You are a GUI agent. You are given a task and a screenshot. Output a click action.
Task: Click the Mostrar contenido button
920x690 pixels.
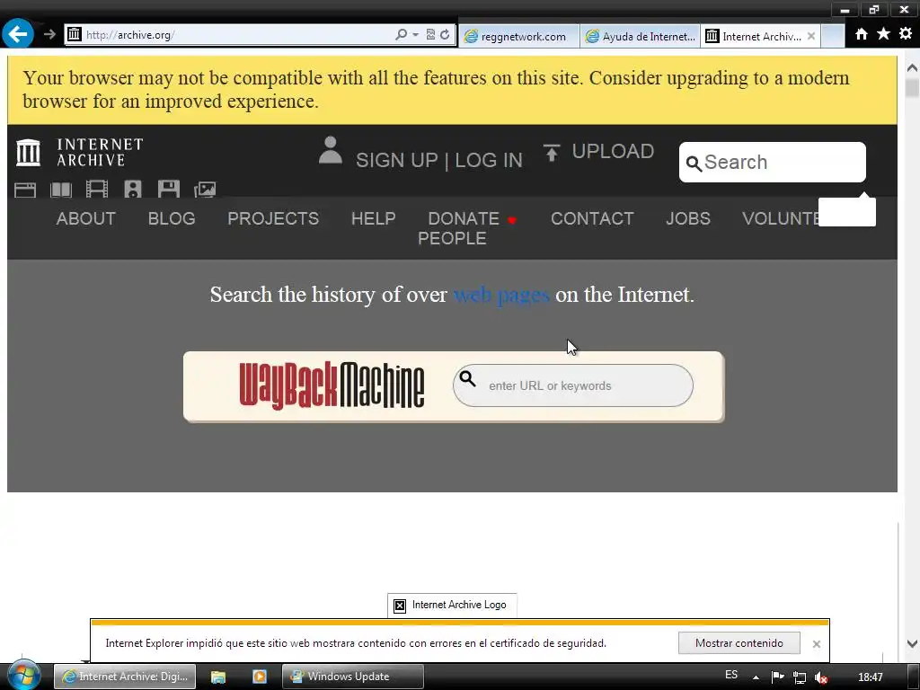(x=739, y=643)
